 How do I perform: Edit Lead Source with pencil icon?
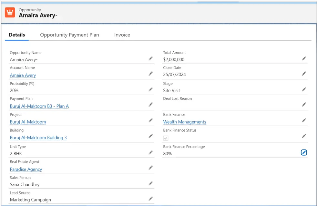click(x=151, y=199)
